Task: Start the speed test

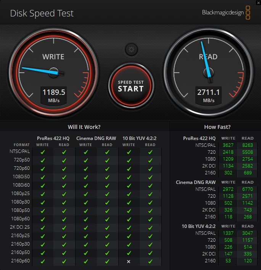Action: click(x=131, y=86)
